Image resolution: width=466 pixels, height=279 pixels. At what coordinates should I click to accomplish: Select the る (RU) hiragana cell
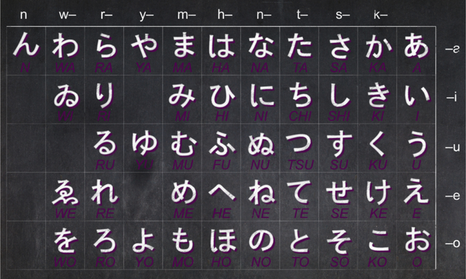(104, 148)
